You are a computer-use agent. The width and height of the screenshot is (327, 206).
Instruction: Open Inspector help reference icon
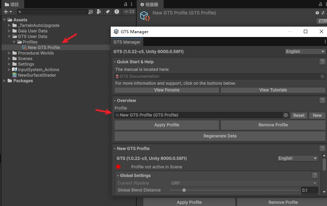(x=317, y=13)
